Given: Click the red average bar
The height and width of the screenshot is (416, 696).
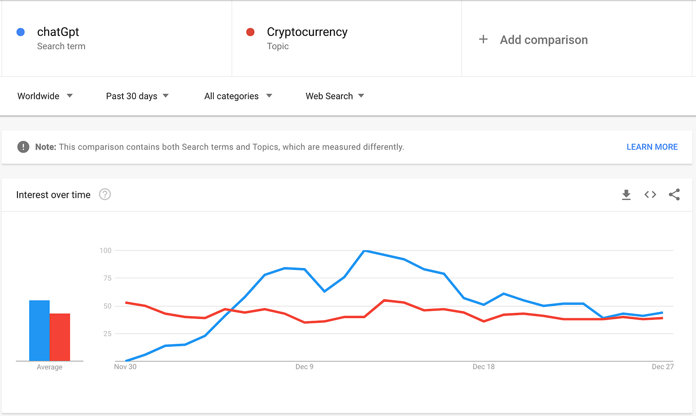Looking at the screenshot, I should [x=60, y=337].
